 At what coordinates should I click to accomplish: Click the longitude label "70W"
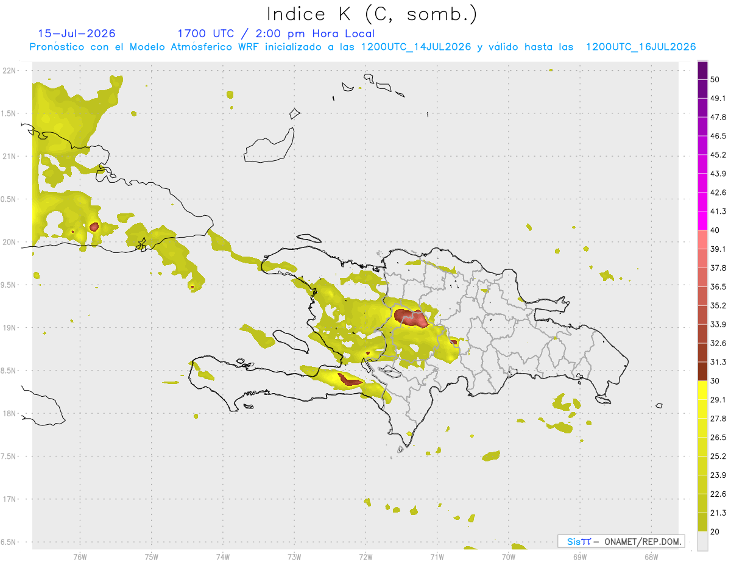(x=509, y=556)
